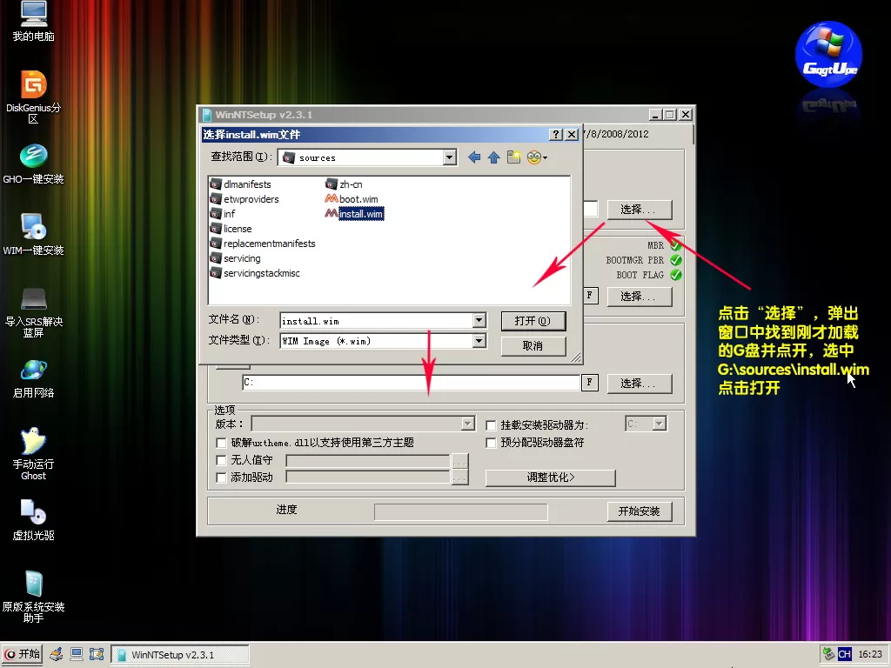Enable the uxtheme.dll patch checkbox
The height and width of the screenshot is (668, 891).
pyautogui.click(x=221, y=443)
